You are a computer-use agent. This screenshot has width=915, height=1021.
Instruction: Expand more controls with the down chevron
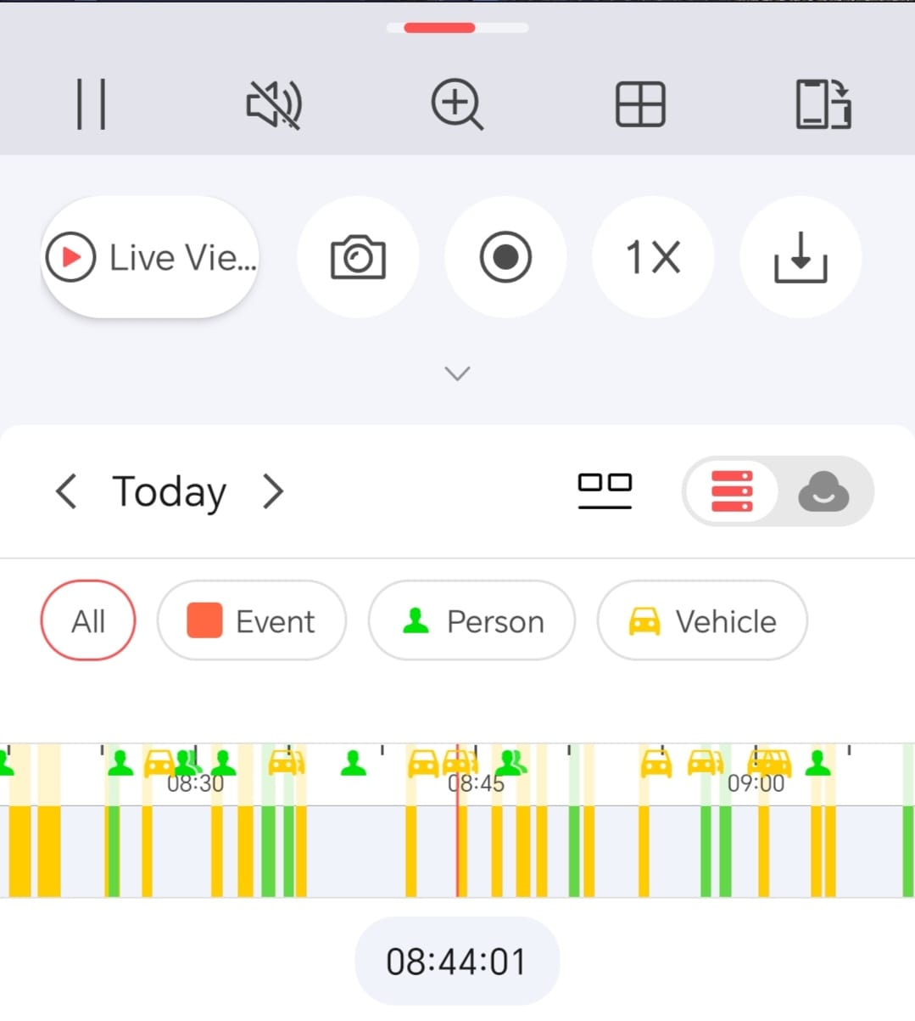click(x=457, y=373)
